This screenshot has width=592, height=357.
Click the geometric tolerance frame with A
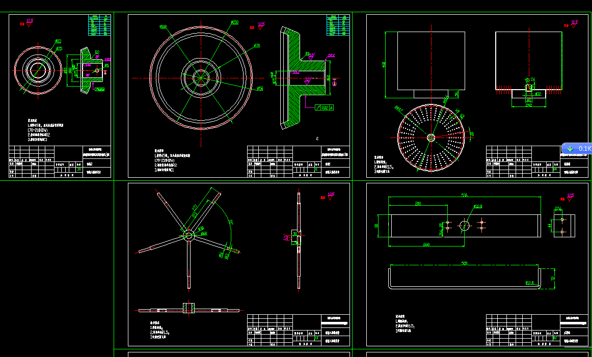325,107
